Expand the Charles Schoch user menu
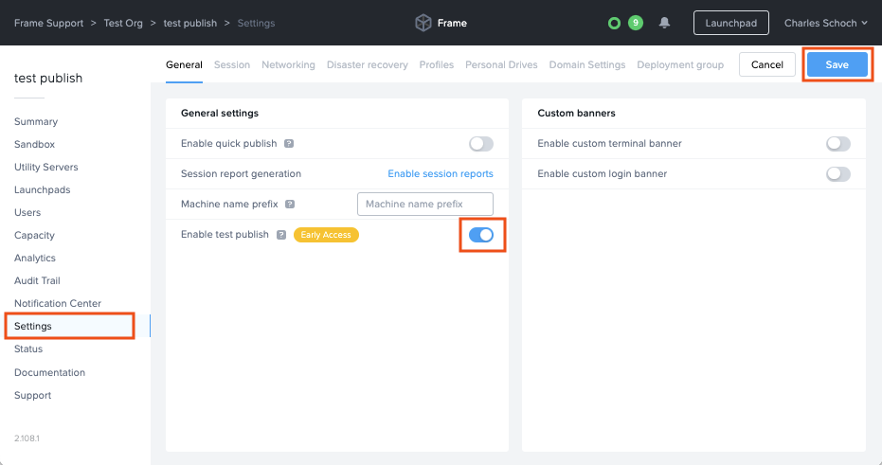The image size is (882, 465). pos(826,23)
